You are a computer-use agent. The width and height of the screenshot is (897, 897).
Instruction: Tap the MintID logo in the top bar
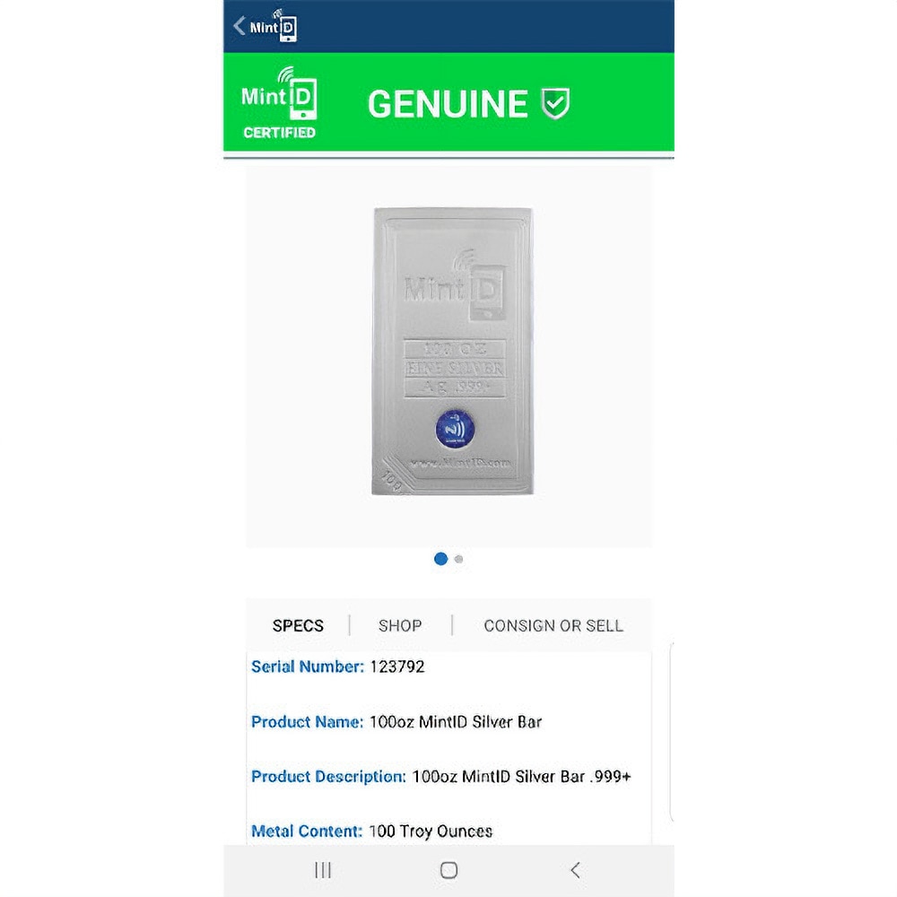(x=274, y=26)
